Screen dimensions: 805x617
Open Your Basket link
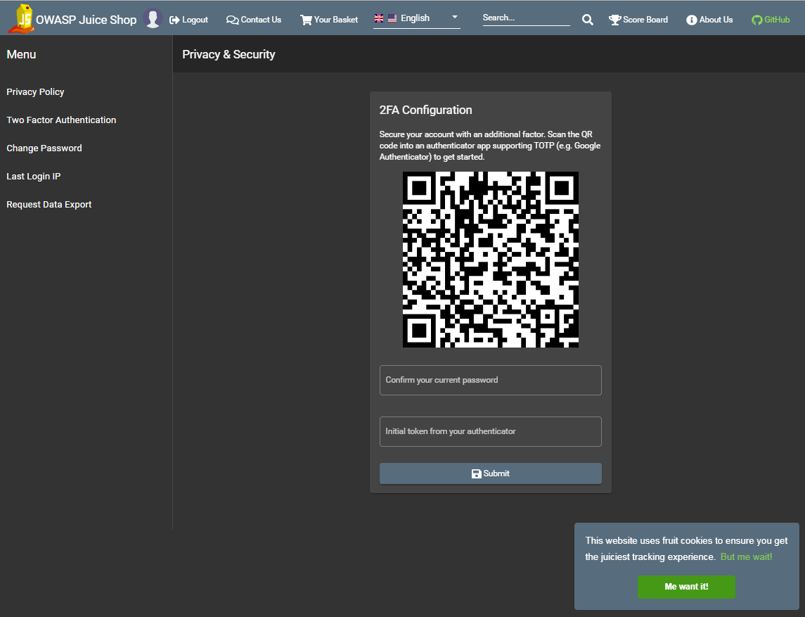point(329,20)
